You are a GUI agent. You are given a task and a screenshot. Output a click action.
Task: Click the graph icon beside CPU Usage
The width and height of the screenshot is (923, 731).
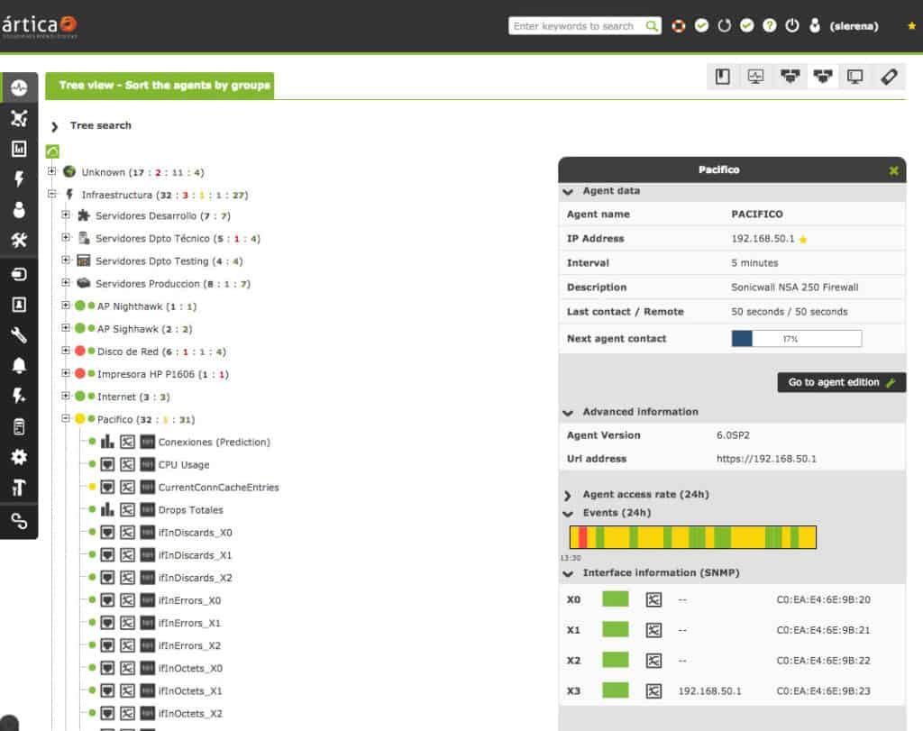(x=127, y=465)
